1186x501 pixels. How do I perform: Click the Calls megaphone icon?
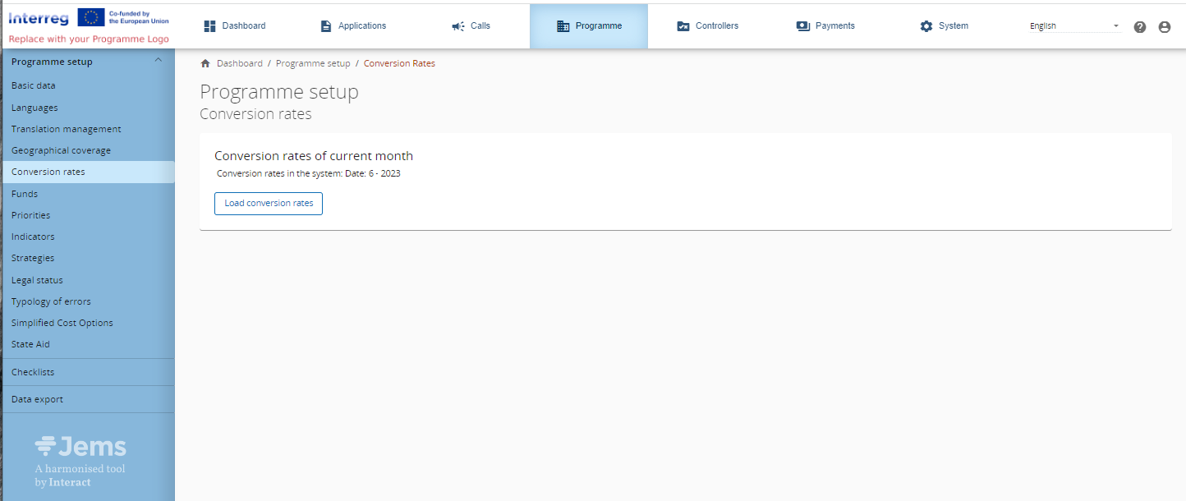click(x=458, y=26)
